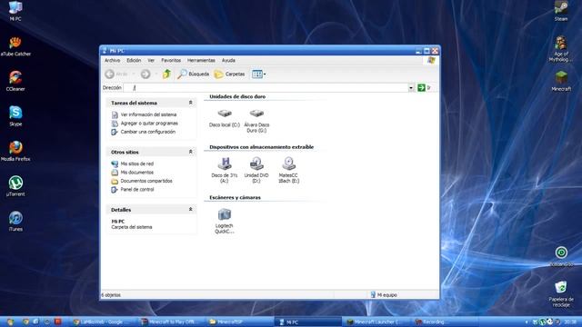Click the Windows Start button
582x327 pixels.
[10, 322]
